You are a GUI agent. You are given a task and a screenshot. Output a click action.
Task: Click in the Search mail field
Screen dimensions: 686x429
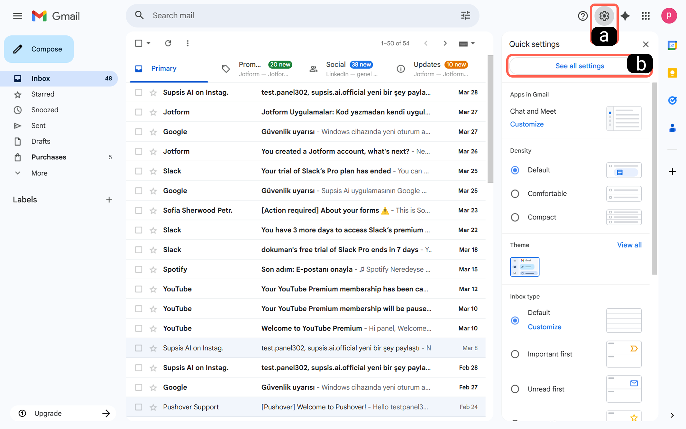point(302,15)
